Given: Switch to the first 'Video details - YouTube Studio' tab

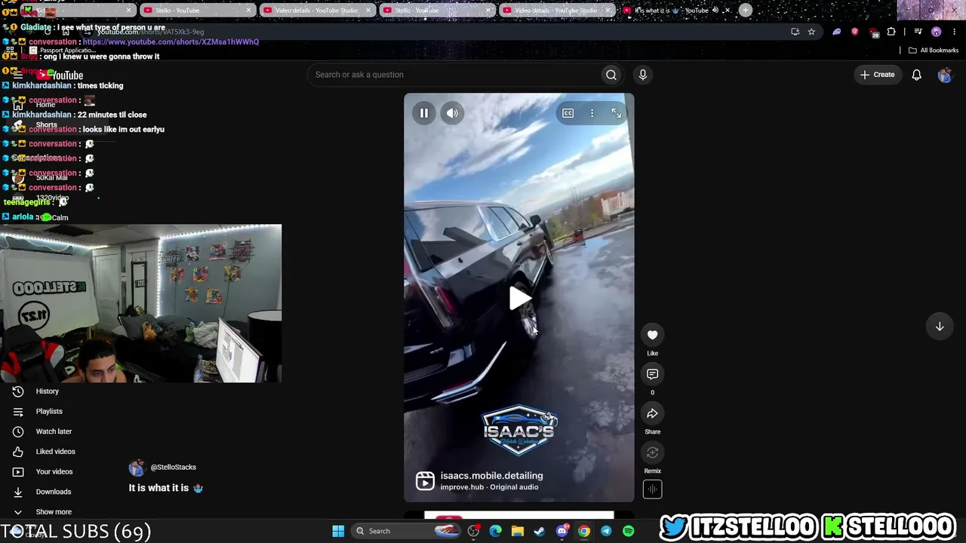Looking at the screenshot, I should pos(317,11).
